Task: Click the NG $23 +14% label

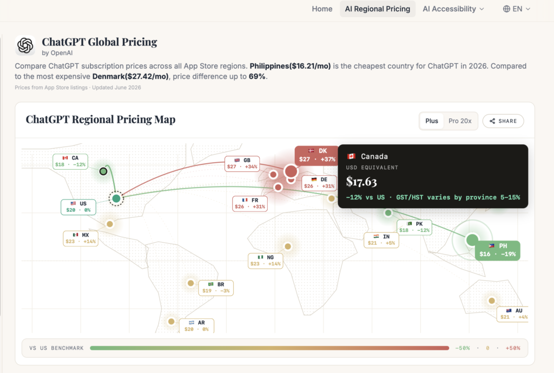Action: pos(265,261)
